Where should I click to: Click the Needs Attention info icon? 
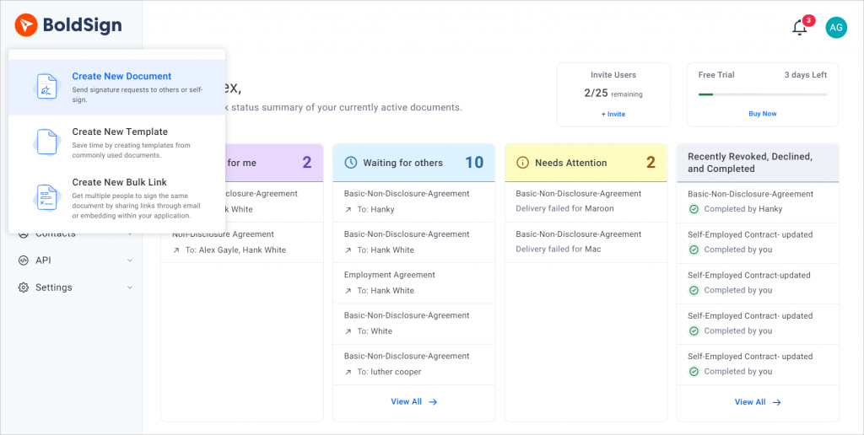pos(522,163)
